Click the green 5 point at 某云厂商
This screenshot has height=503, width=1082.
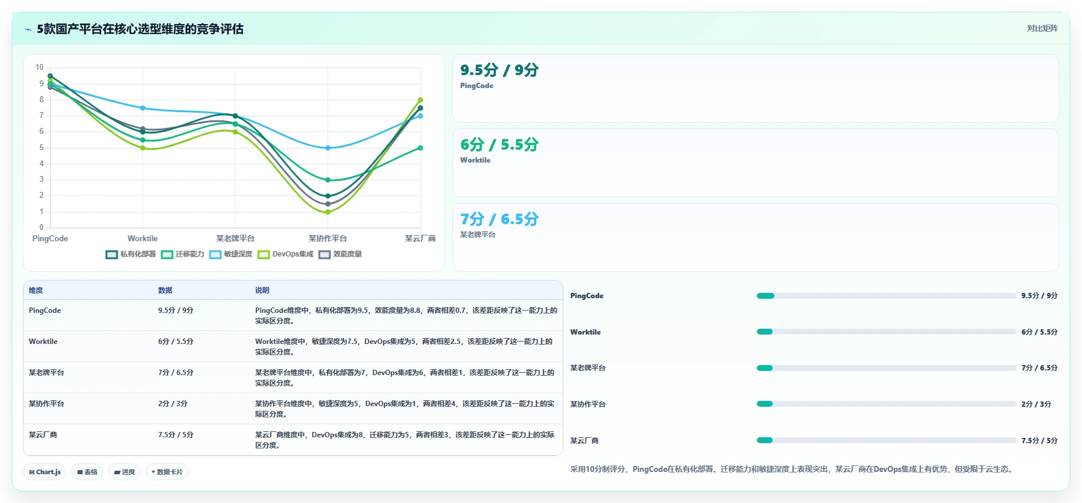point(420,148)
